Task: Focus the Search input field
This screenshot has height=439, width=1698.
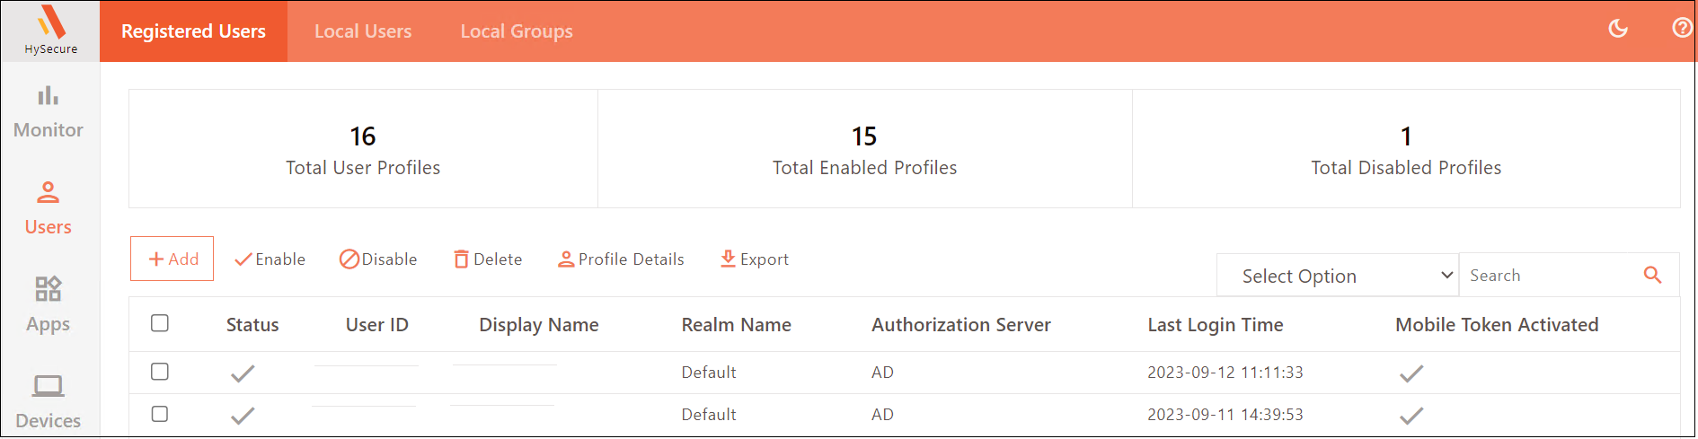Action: click(1549, 276)
